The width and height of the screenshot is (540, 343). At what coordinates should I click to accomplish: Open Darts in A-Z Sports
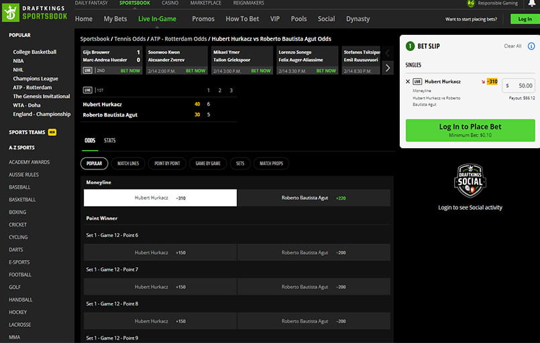(16, 250)
